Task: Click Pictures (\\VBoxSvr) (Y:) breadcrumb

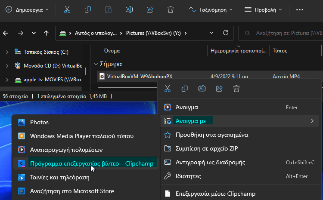Action: (x=153, y=33)
